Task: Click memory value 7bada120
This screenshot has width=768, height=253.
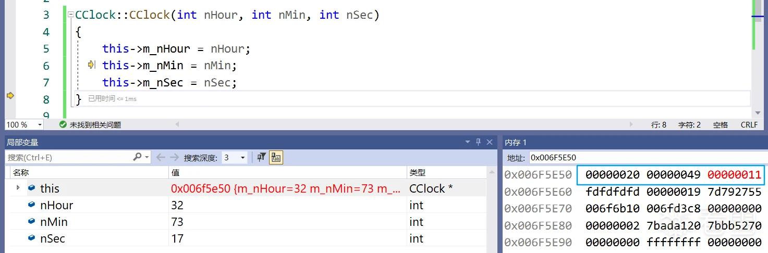Action: 674,225
